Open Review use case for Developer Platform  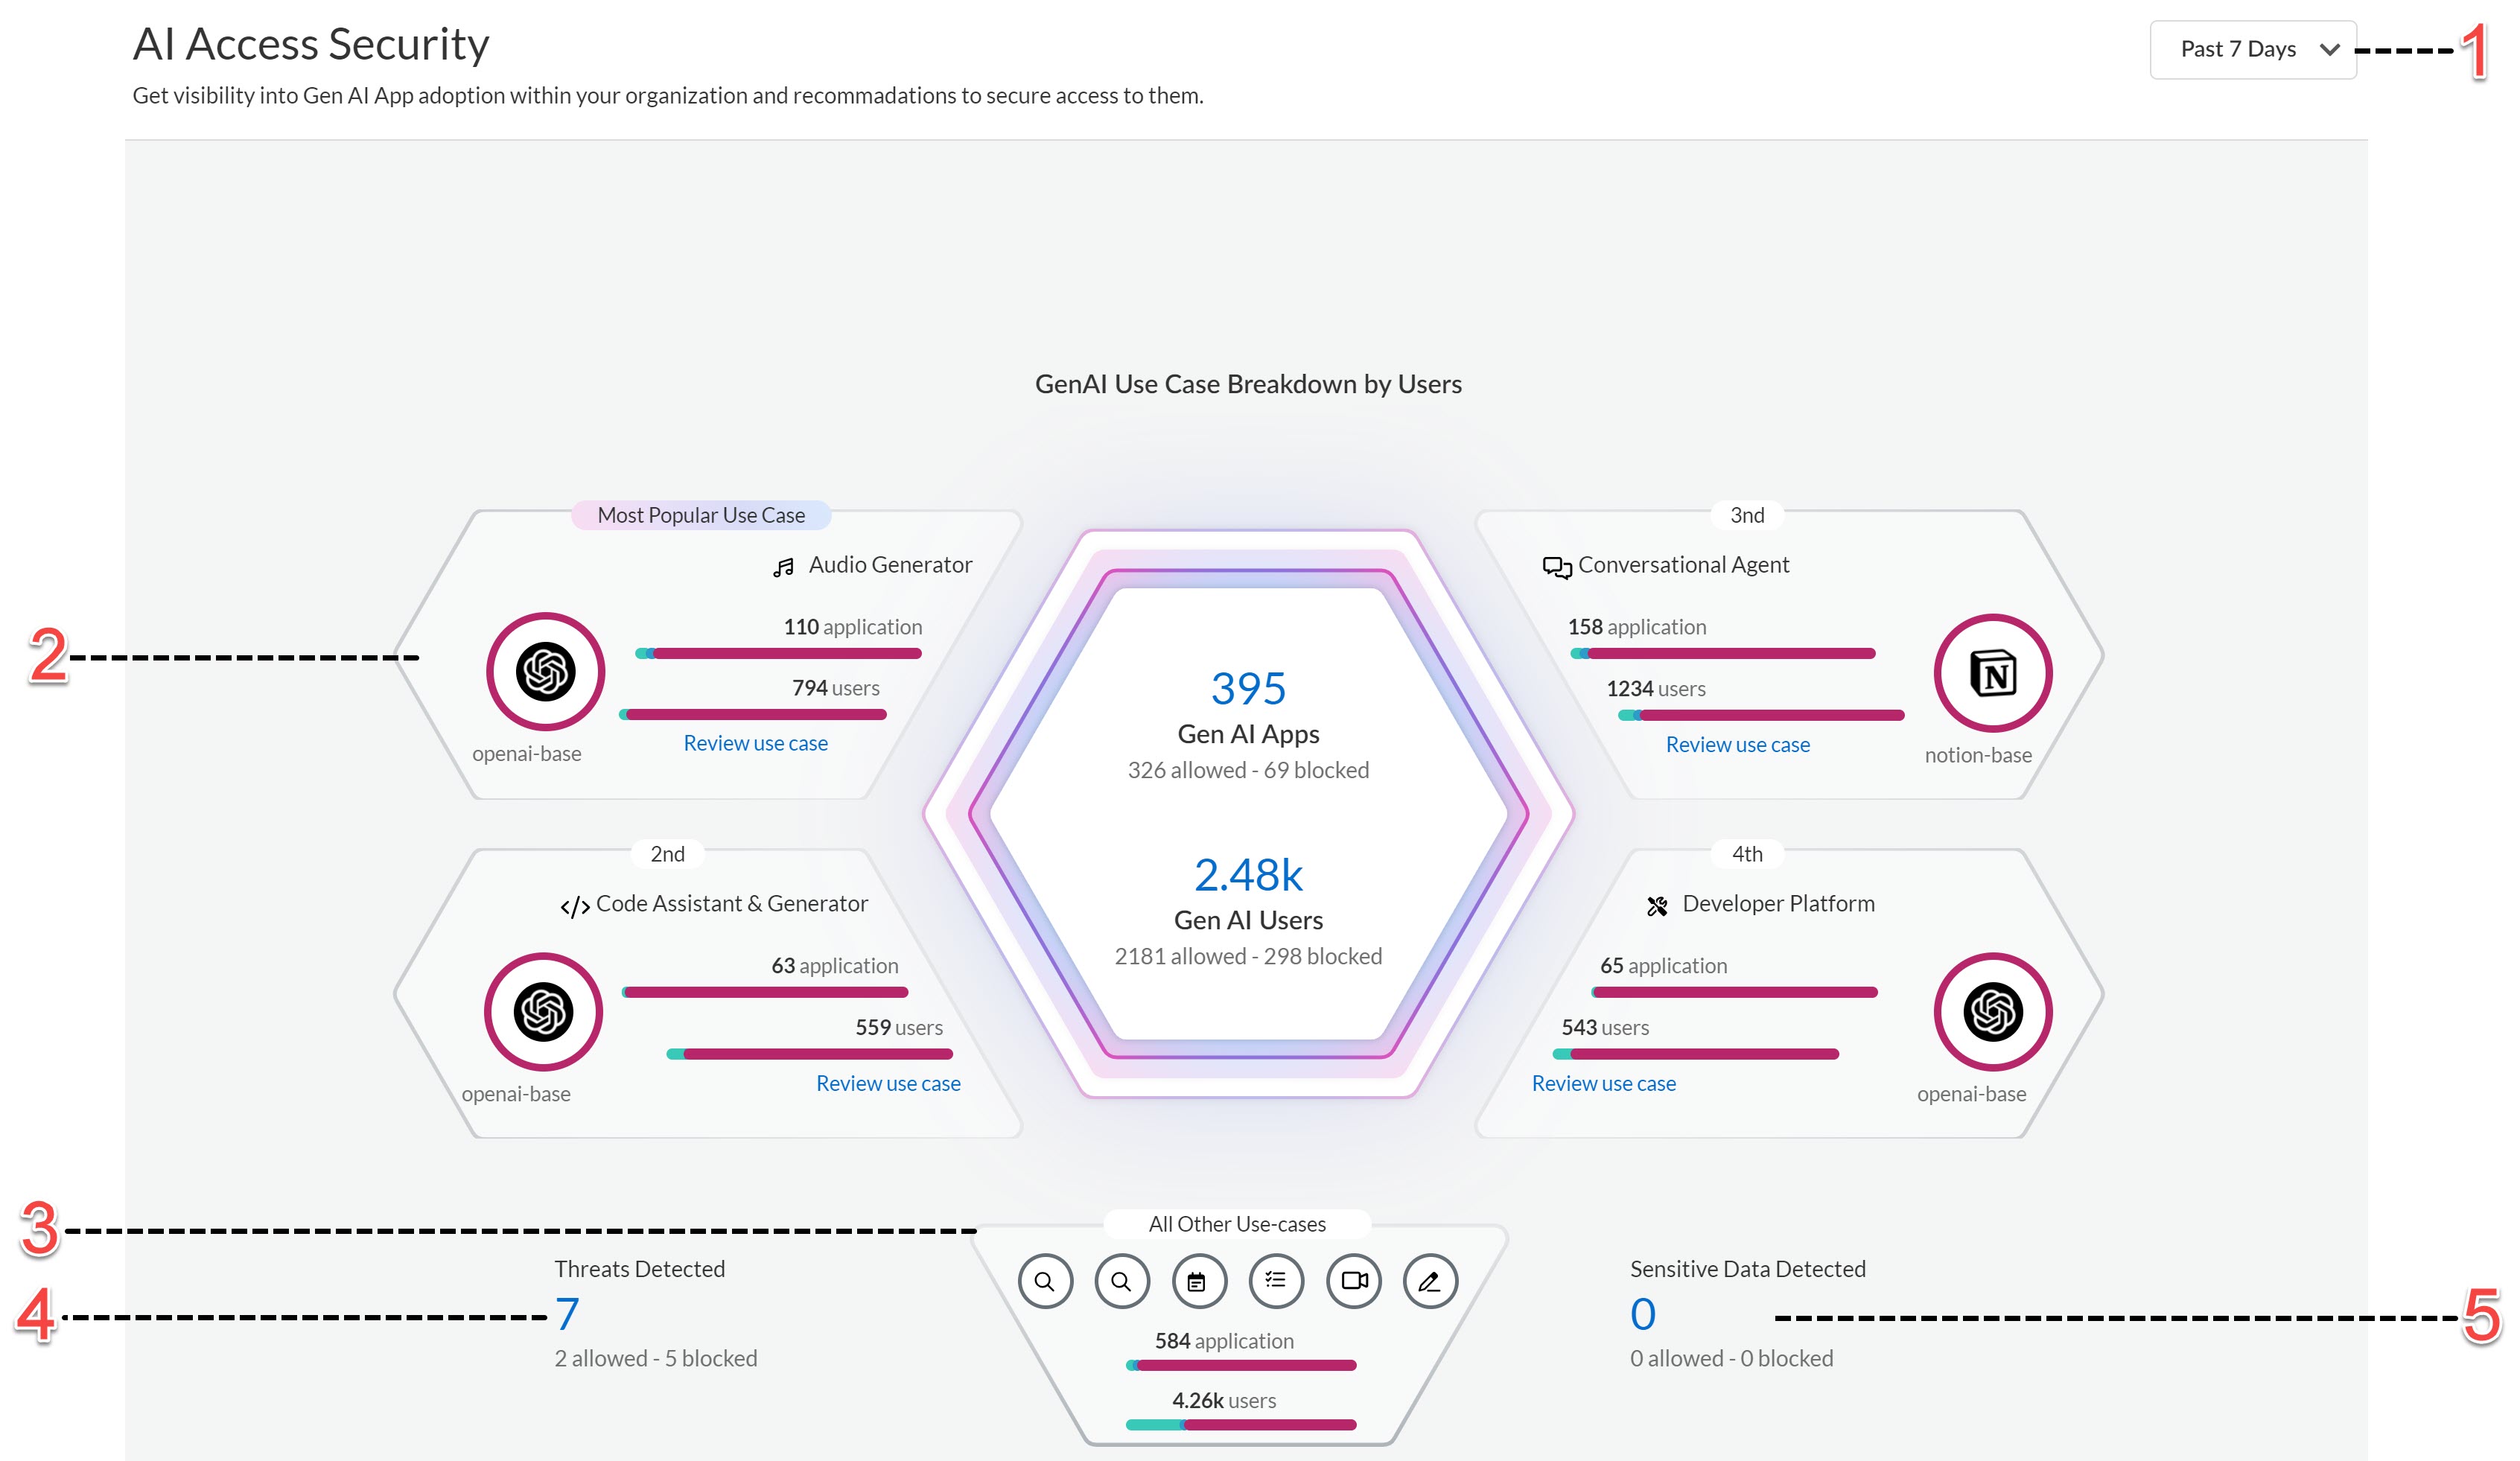click(x=1603, y=1083)
